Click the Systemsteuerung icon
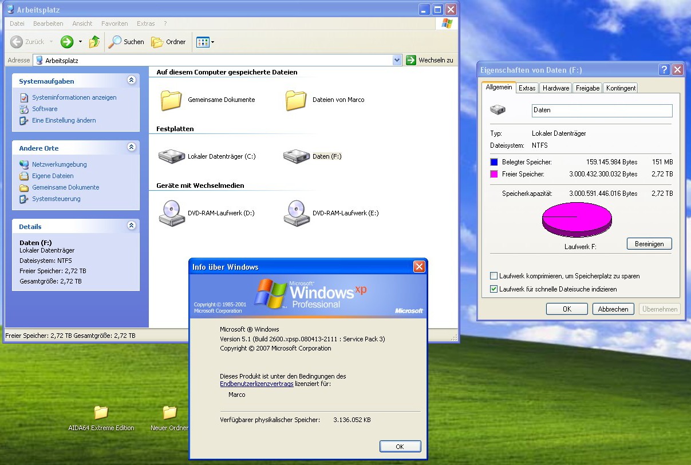 [24, 199]
